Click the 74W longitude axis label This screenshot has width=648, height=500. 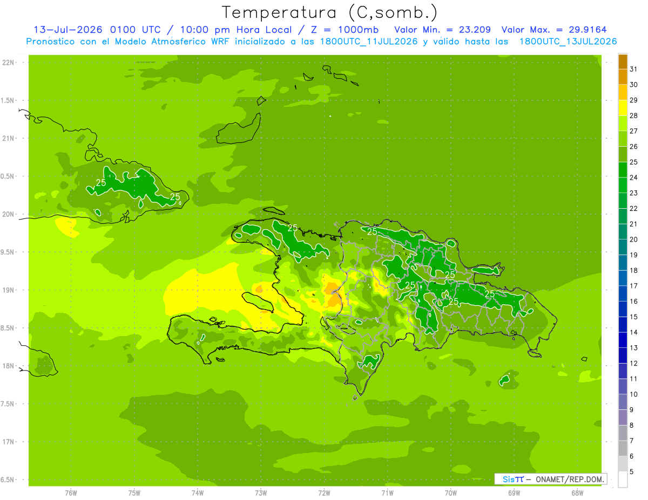coord(197,492)
